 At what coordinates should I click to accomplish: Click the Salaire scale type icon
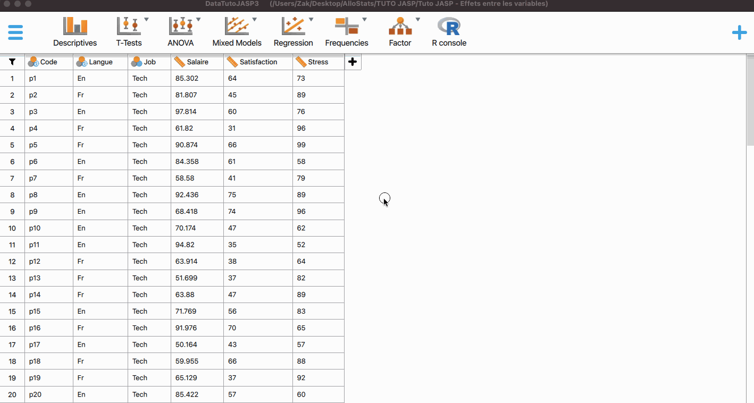179,62
